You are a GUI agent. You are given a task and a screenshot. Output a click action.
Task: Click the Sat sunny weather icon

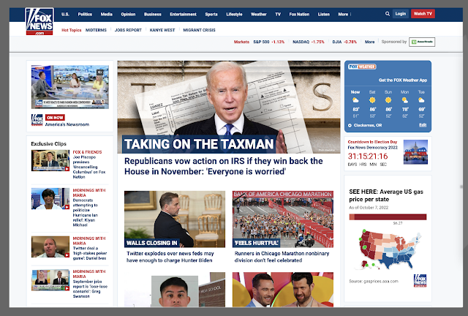pyautogui.click(x=372, y=100)
